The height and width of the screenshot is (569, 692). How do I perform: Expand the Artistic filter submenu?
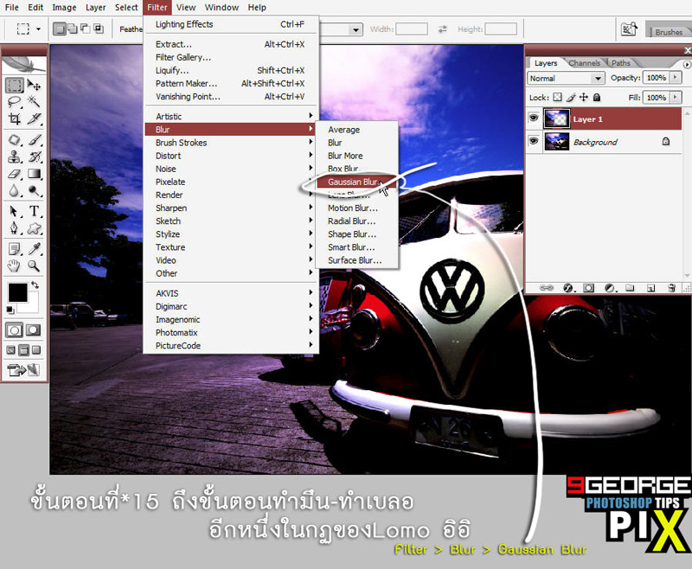(230, 117)
